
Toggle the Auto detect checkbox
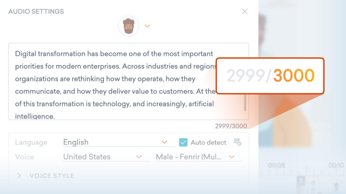click(183, 142)
